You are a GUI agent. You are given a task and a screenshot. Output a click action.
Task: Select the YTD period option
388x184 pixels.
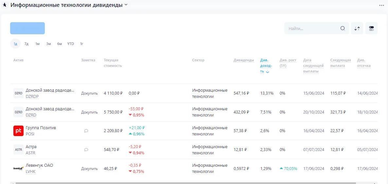click(x=71, y=44)
